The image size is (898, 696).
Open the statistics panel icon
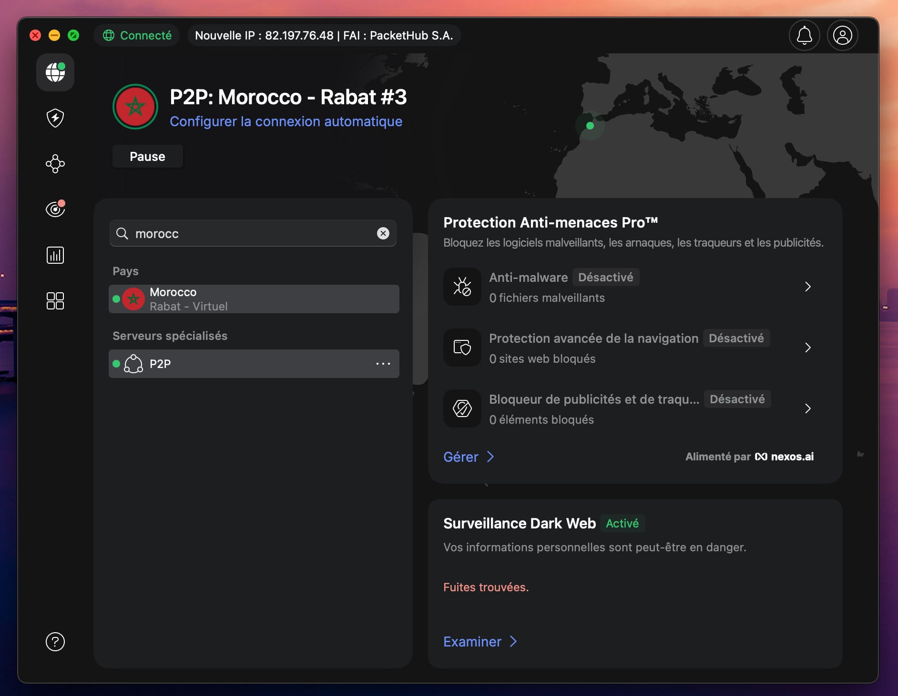[x=55, y=255]
